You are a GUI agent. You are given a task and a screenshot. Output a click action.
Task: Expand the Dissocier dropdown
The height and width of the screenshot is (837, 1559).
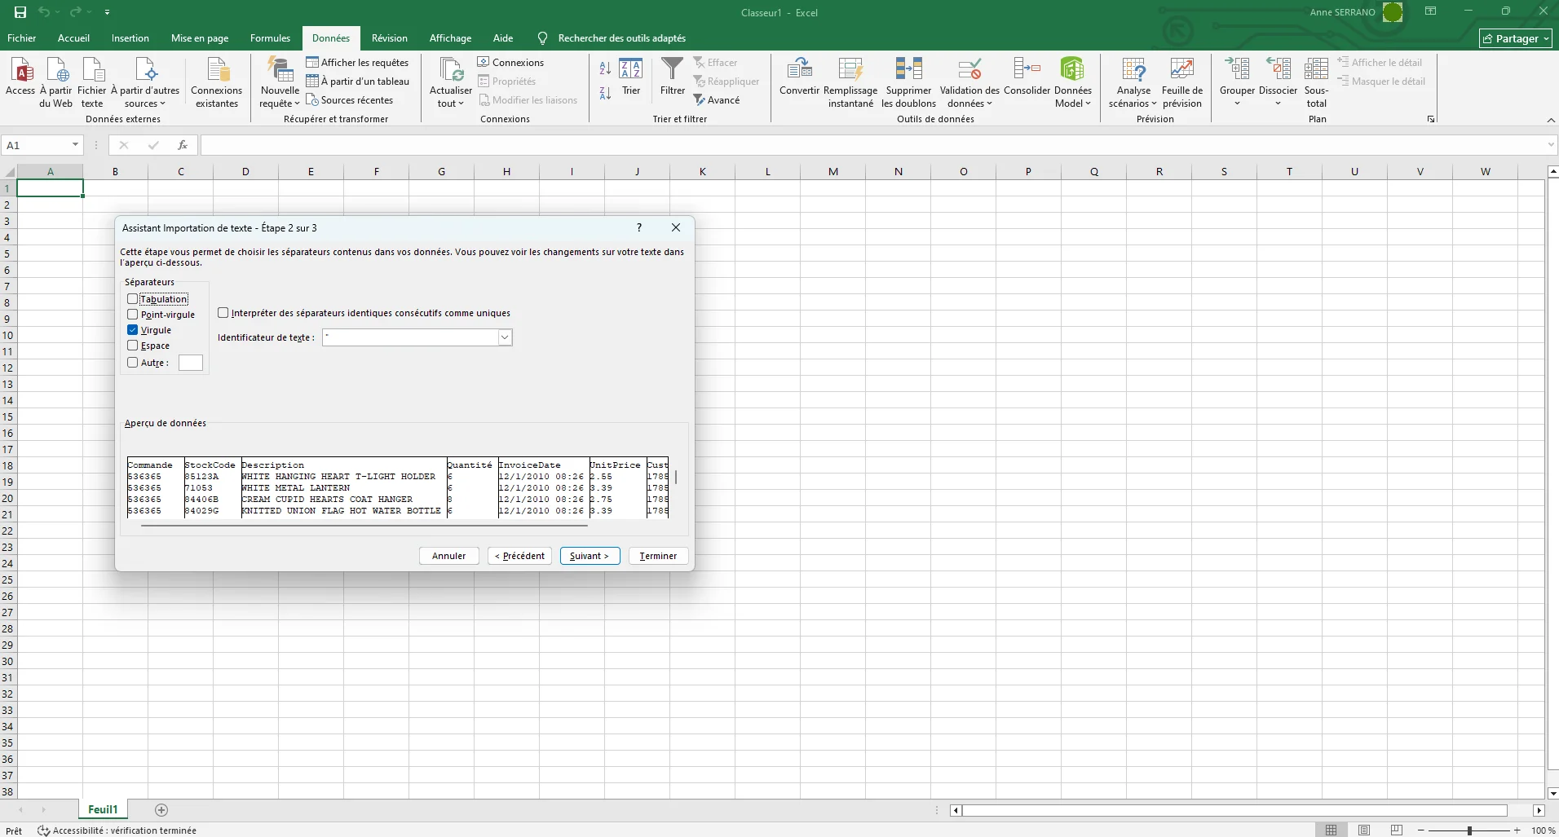pyautogui.click(x=1278, y=103)
